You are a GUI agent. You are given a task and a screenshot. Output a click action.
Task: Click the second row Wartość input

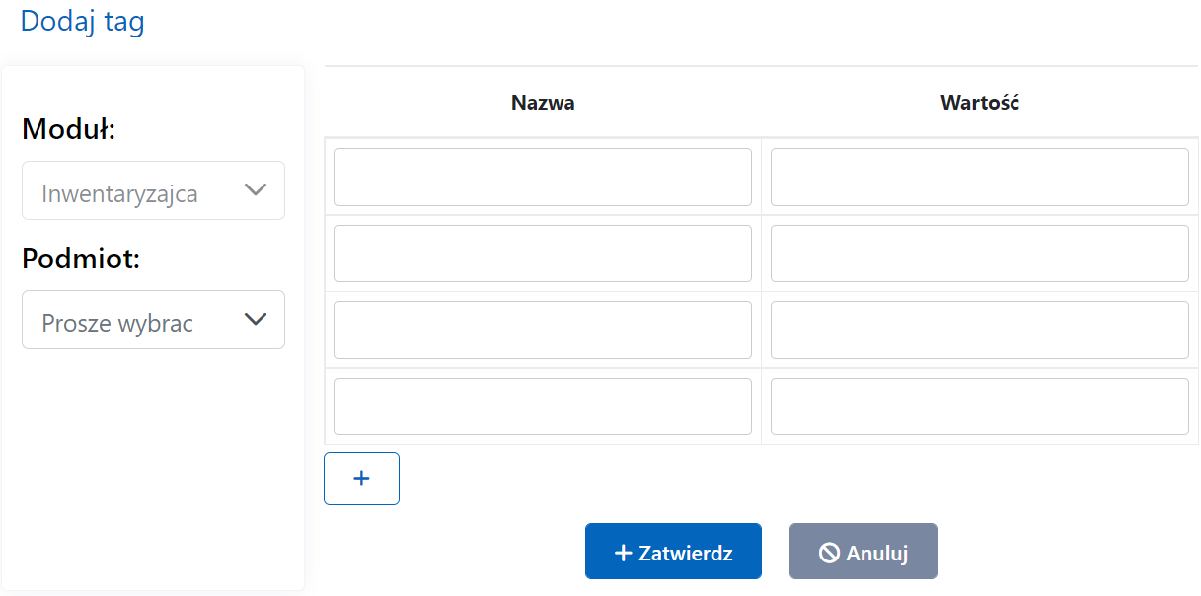click(x=979, y=254)
